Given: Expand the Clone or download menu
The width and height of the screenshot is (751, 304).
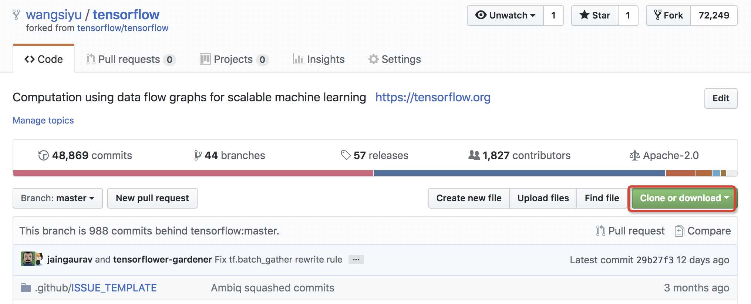Looking at the screenshot, I should pyautogui.click(x=684, y=198).
